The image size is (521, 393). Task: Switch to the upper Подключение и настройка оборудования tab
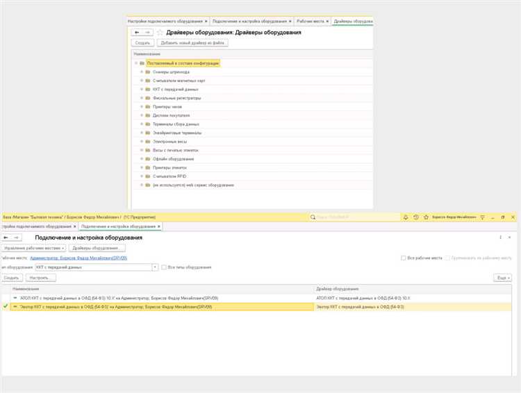[252, 21]
